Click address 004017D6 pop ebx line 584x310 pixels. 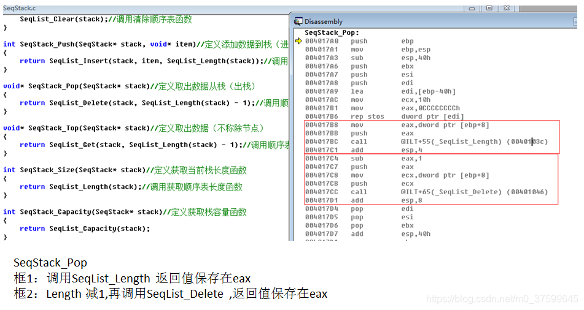[359, 225]
